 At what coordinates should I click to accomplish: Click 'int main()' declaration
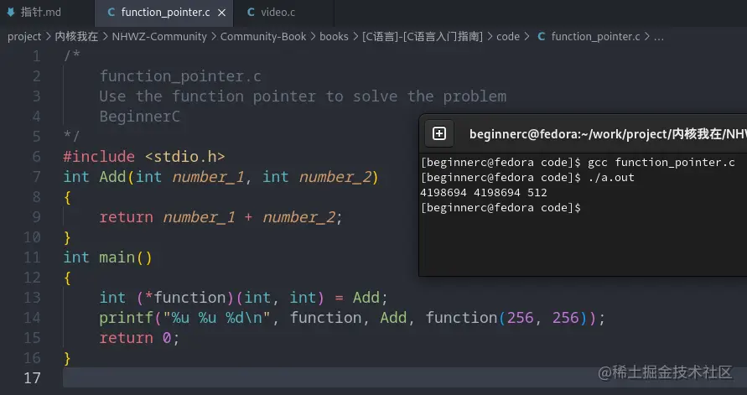click(107, 257)
